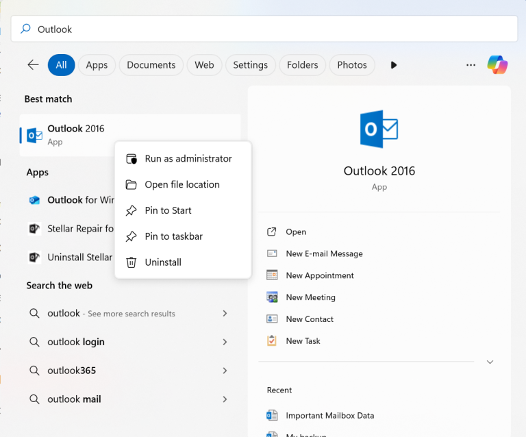This screenshot has width=526, height=437.
Task: Click the New Meeting action
Action: (310, 297)
